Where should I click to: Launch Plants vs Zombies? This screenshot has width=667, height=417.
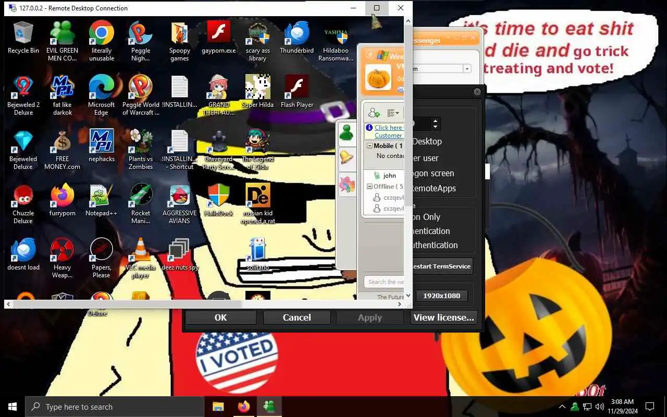pyautogui.click(x=140, y=150)
